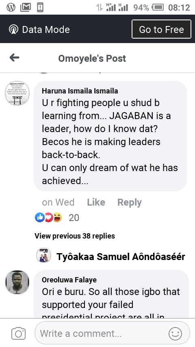Open Haruna Ismaila Ismaila's profile picture

(17, 93)
